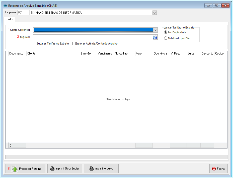Image resolution: width=233 pixels, height=178 pixels.
Task: Select the Por Duplicatata radio option
Action: (166, 32)
